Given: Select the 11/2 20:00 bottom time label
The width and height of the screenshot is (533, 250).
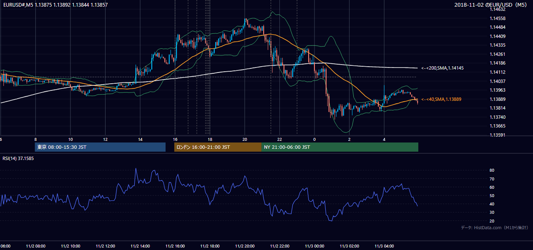Looking at the screenshot, I should (x=245, y=246).
